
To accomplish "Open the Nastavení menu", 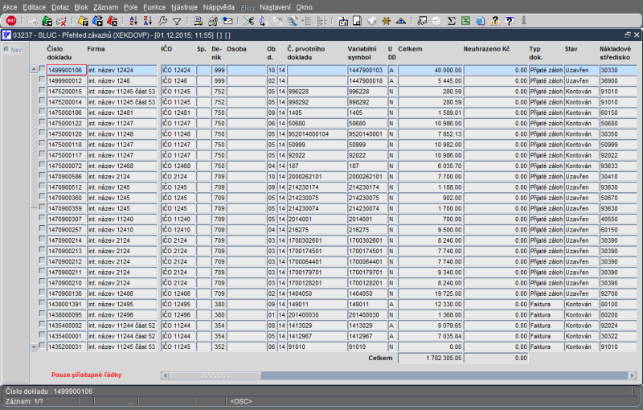I will tap(276, 6).
